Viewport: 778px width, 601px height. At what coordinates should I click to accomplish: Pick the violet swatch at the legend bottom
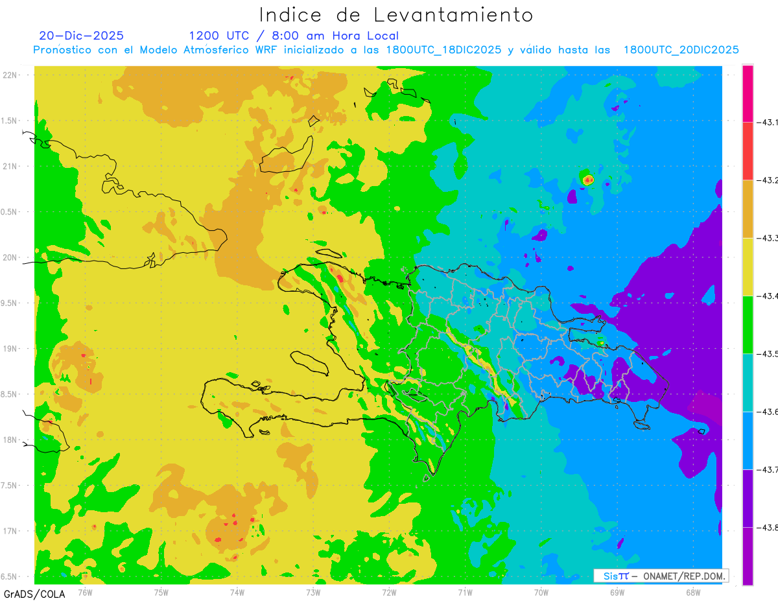tap(748, 556)
